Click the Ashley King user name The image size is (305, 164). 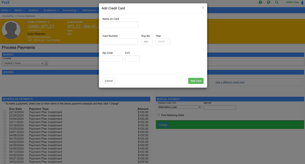pyautogui.click(x=292, y=2)
